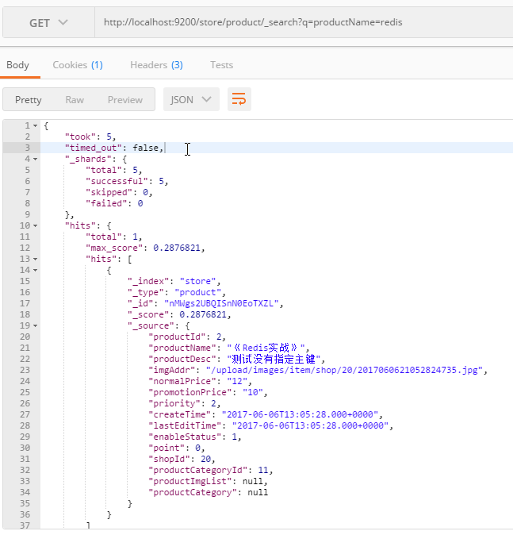Click line number 37 in the gutter
Screen dimensions: 513x535
click(25, 525)
